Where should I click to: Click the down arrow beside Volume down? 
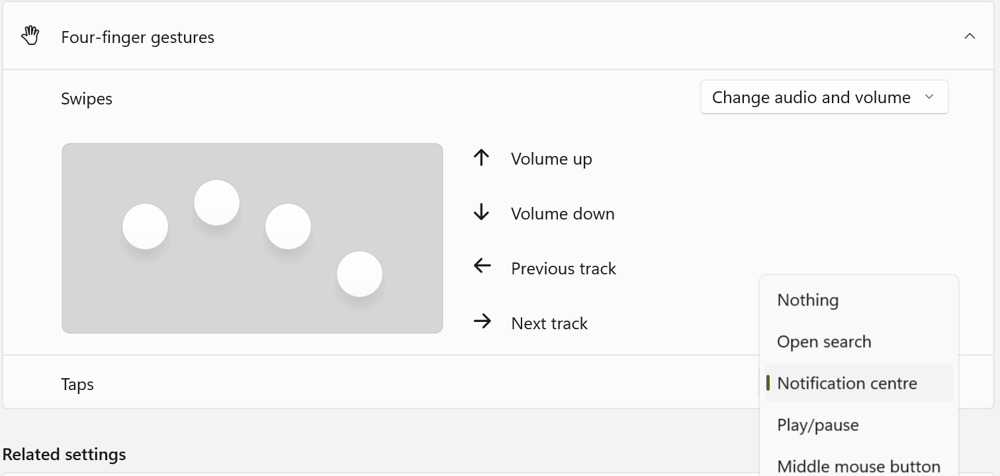click(482, 212)
